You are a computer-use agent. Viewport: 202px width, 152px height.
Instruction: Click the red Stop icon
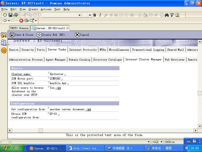click(21, 21)
